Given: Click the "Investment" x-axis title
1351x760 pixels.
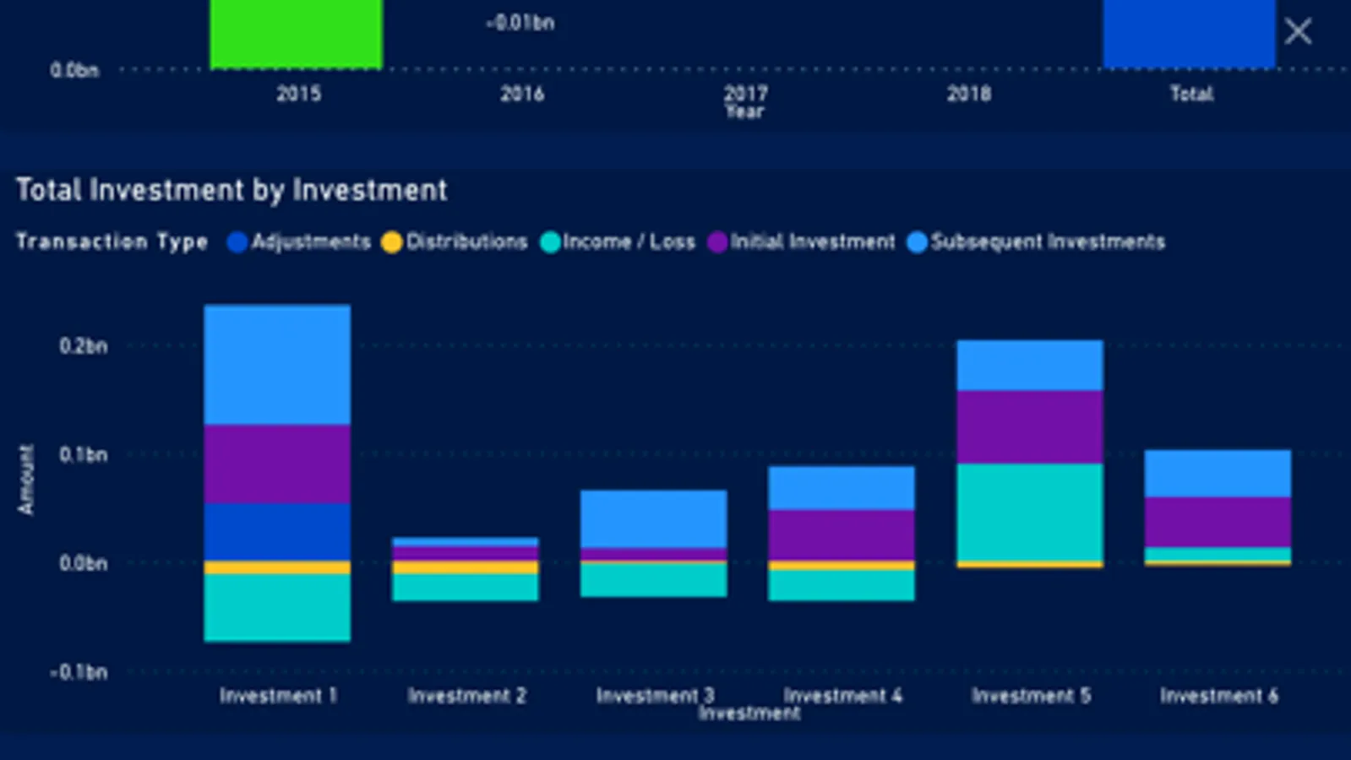Looking at the screenshot, I should click(749, 714).
